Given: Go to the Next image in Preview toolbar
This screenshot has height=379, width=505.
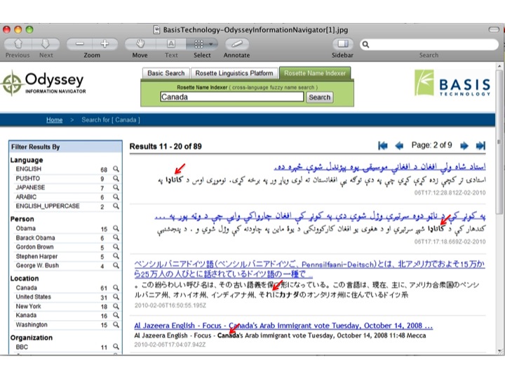Looking at the screenshot, I should (46, 44).
